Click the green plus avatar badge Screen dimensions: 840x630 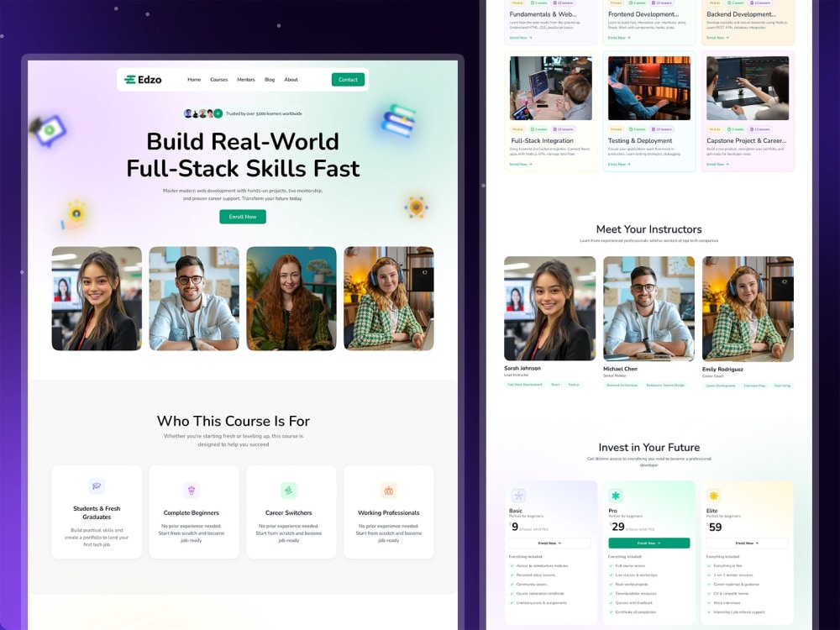click(218, 113)
